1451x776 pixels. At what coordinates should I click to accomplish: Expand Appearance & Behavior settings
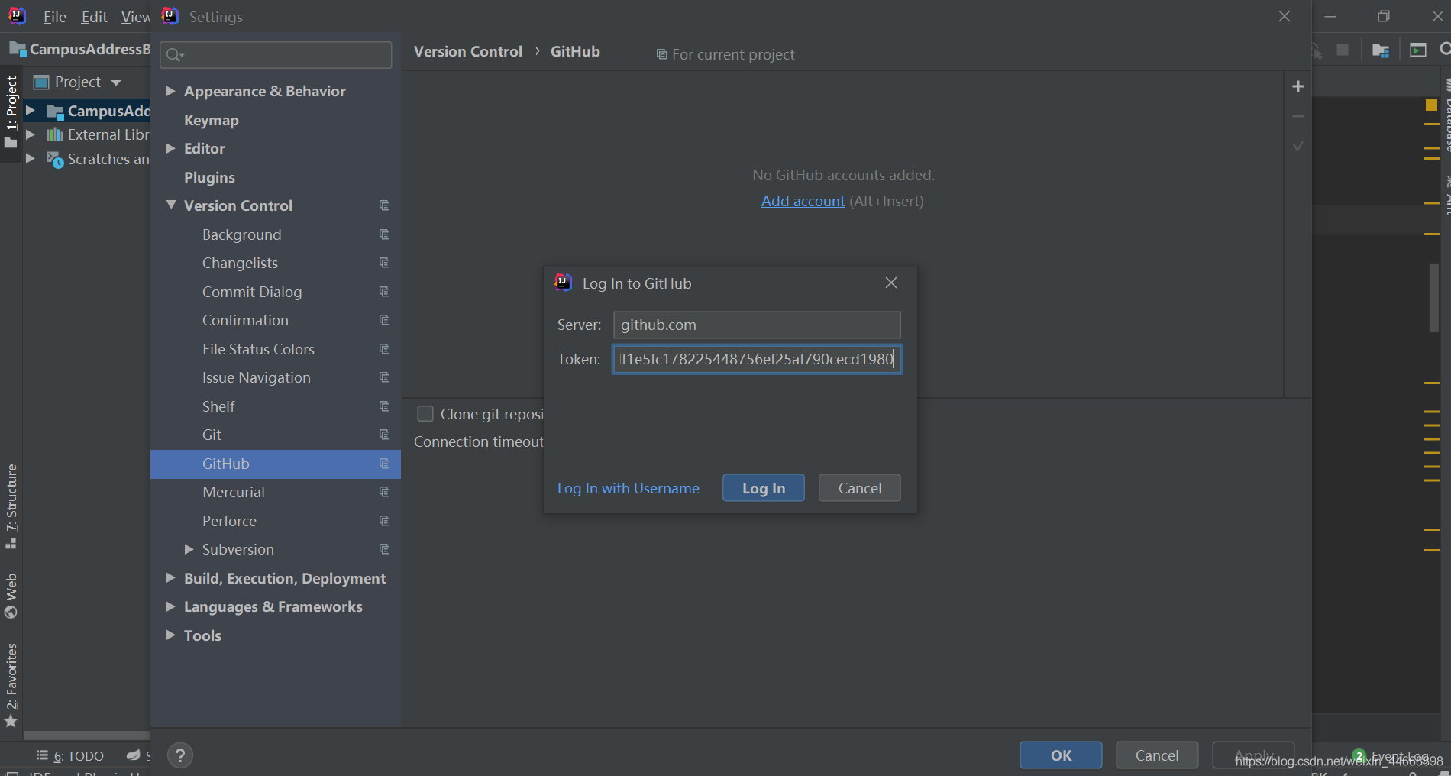(171, 91)
